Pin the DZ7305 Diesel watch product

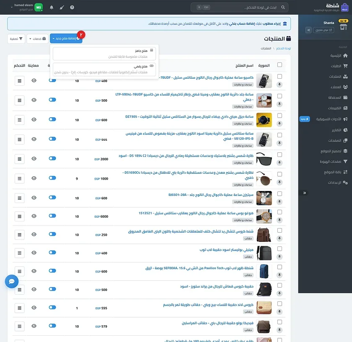[280, 123]
